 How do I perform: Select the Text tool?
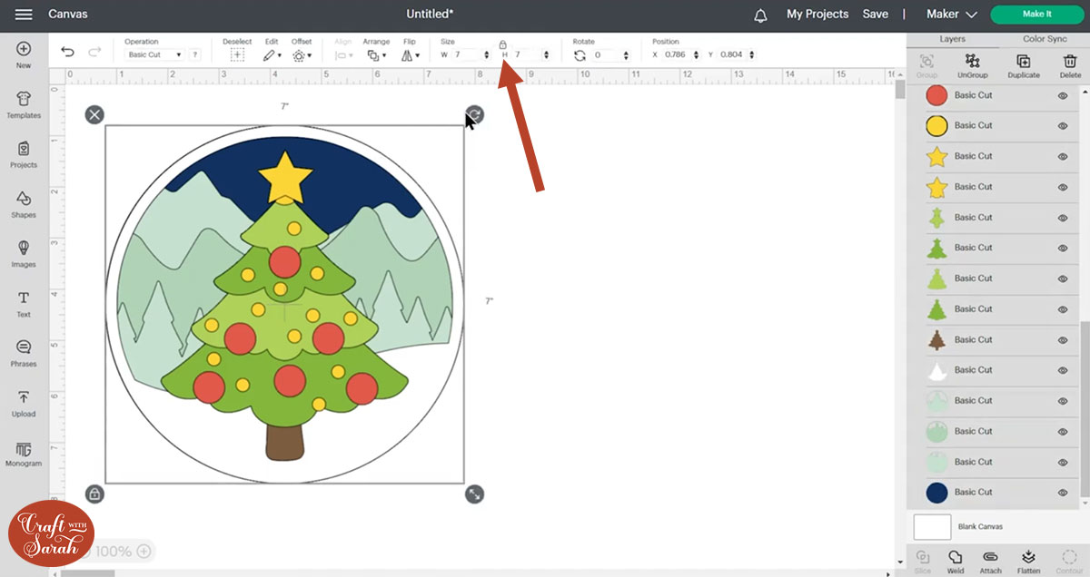point(24,302)
